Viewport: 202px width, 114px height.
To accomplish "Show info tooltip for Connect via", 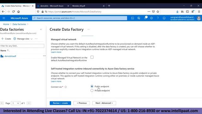I will 66,87.
